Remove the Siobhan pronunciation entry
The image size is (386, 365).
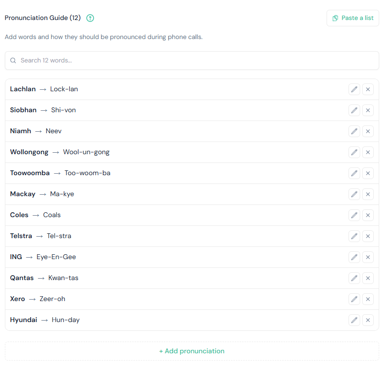tap(368, 110)
